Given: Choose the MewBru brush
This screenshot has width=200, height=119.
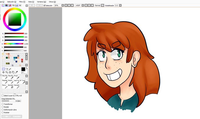Looking at the screenshot, I should pyautogui.click(x=11, y=77).
